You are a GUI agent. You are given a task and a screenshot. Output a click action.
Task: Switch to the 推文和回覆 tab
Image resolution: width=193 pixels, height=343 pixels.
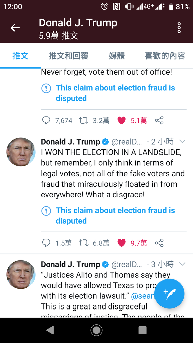(68, 56)
